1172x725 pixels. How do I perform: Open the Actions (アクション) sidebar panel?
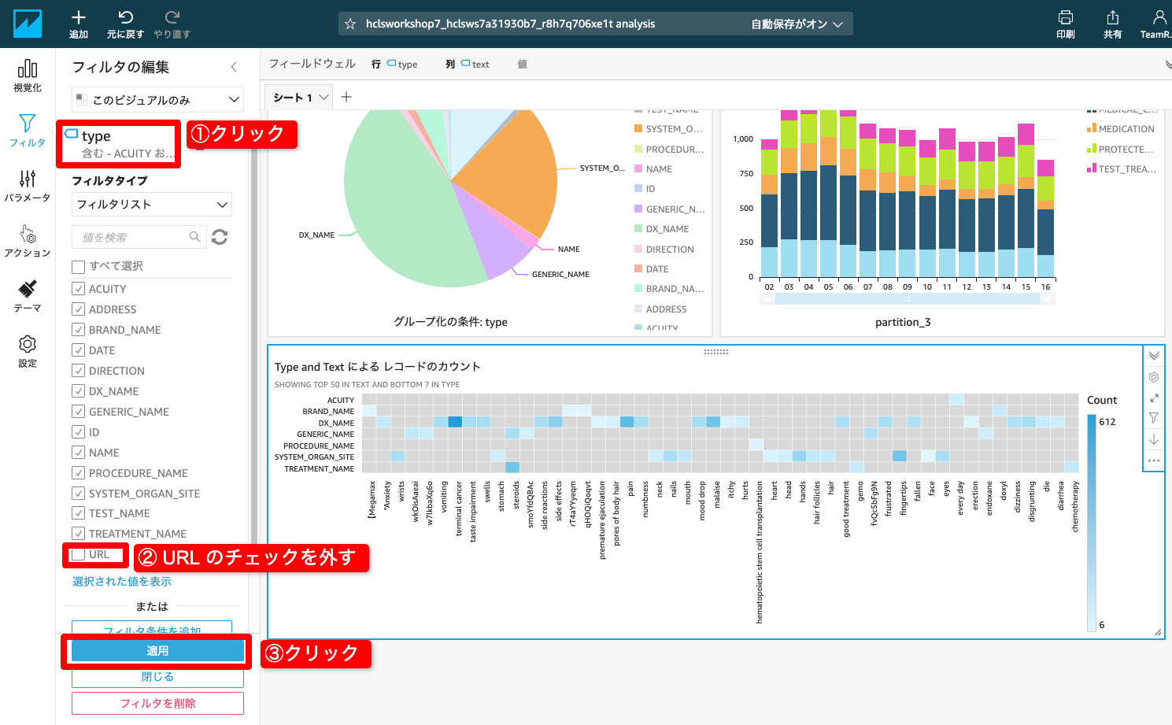click(28, 241)
